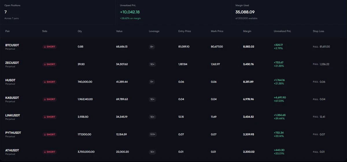The height and width of the screenshot is (162, 347).
Task: Click the 'Across 7 pairs' text
Action: click(12, 18)
